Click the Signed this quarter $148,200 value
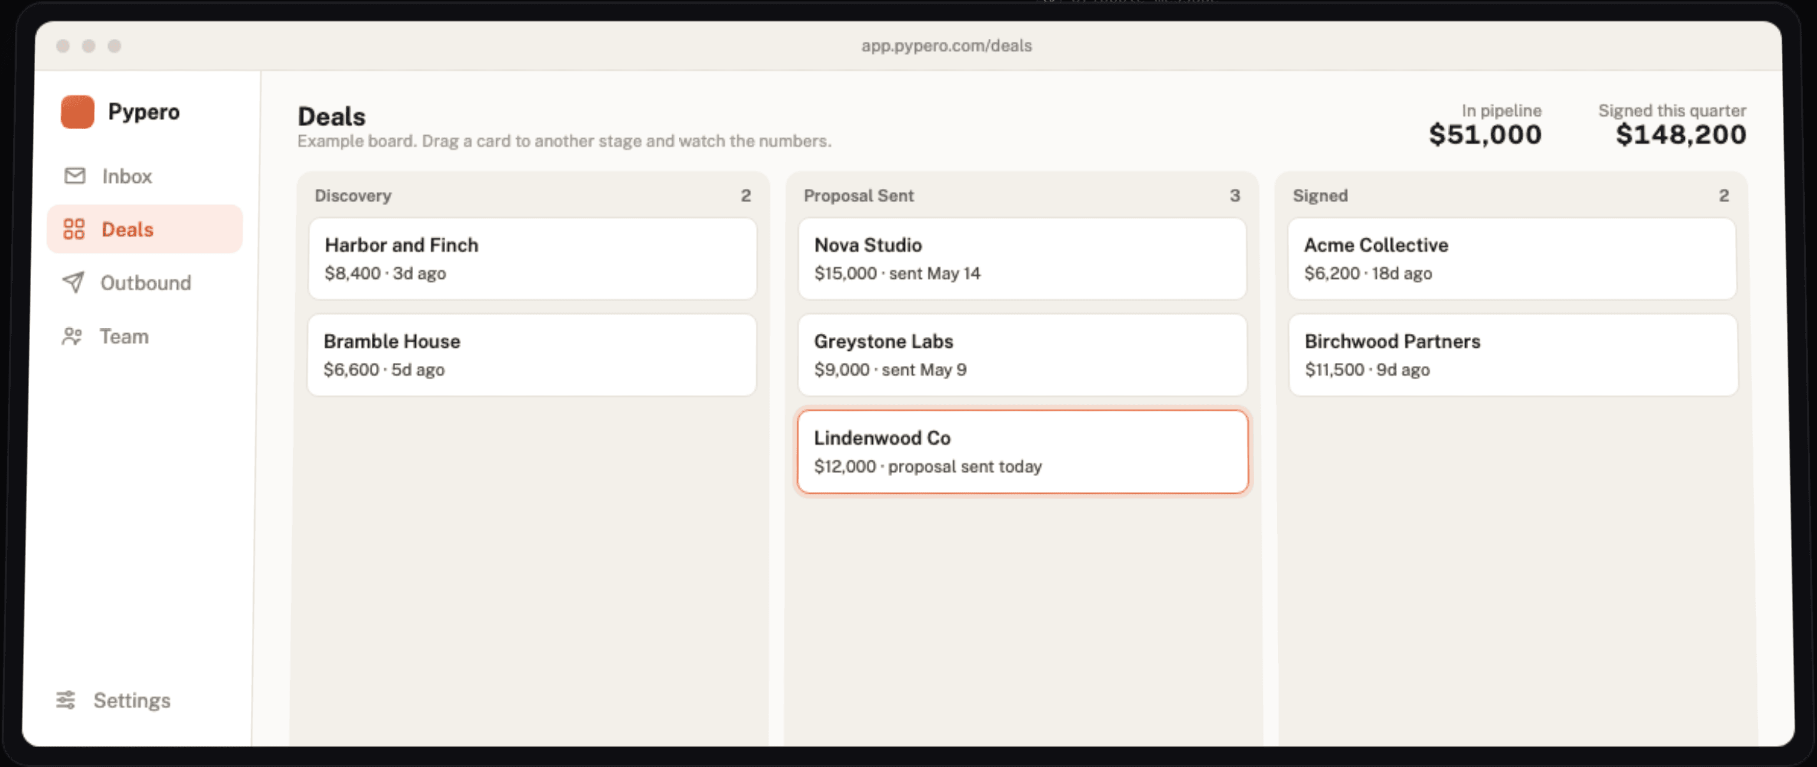This screenshot has width=1817, height=767. [1681, 134]
